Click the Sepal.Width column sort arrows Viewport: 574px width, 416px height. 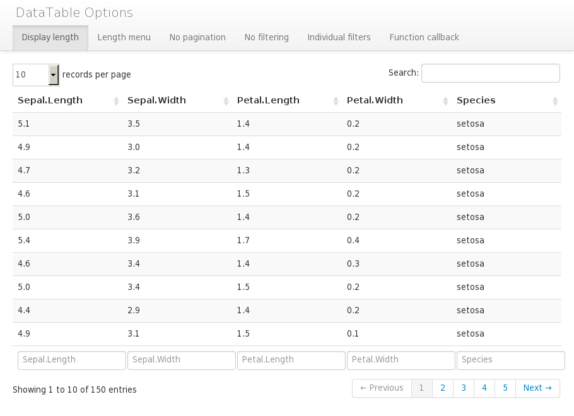(x=226, y=101)
